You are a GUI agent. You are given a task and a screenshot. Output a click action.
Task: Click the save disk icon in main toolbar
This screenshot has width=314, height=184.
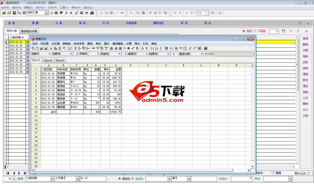[x=14, y=13]
